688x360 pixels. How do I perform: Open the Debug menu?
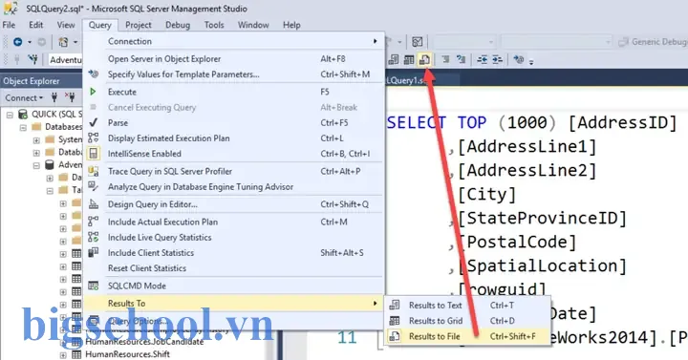click(178, 25)
